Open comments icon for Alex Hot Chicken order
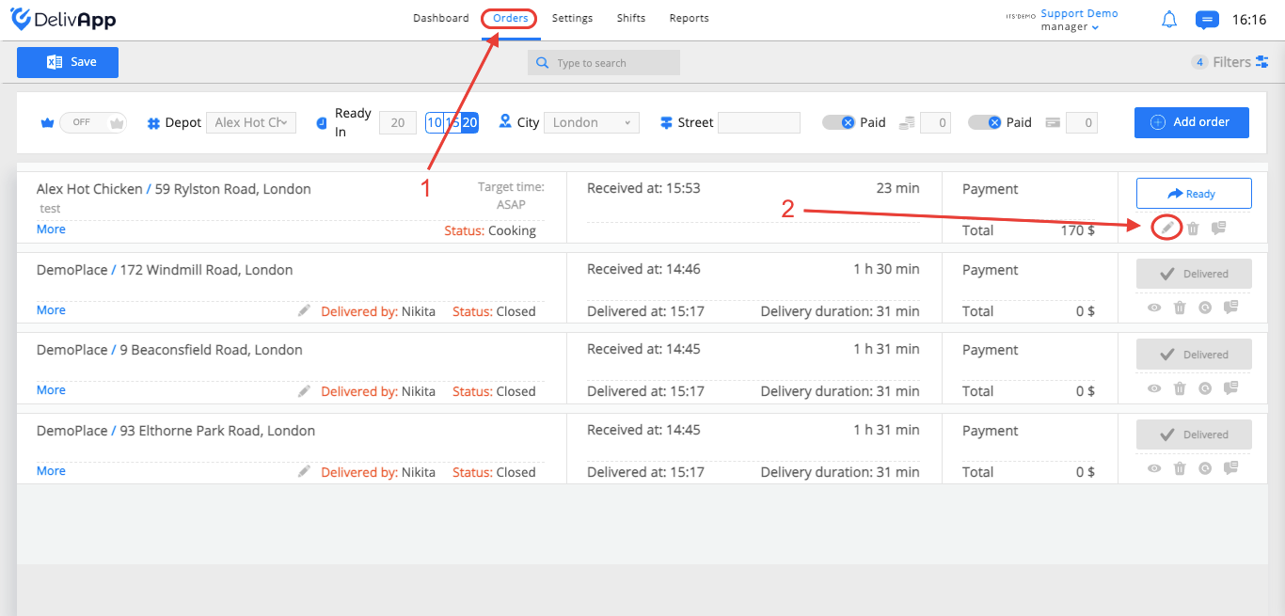 point(1218,228)
